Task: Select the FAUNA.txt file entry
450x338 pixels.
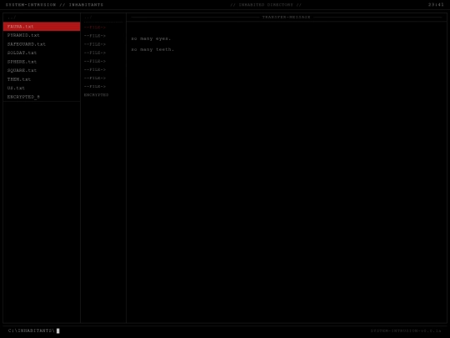Action: tap(42, 27)
